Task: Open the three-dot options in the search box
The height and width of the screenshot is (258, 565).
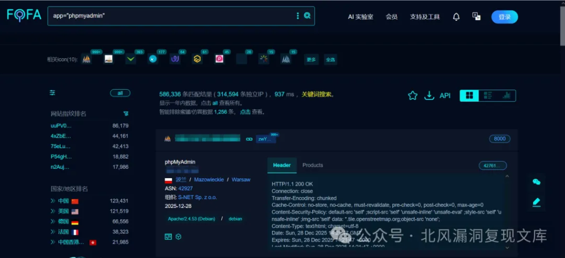Action: coord(298,16)
